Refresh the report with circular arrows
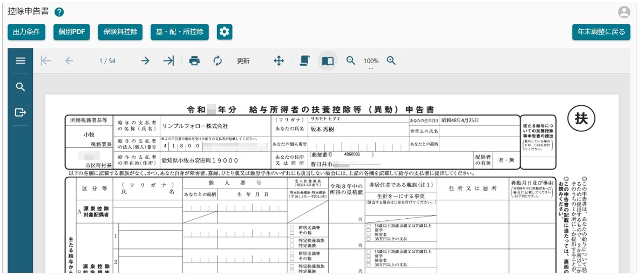Viewport: 638px width, 276px height. [218, 61]
